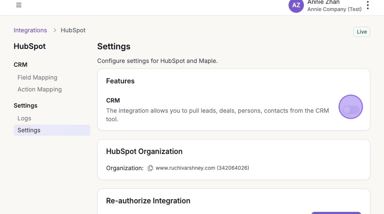
Task: Go back to Integrations via breadcrumb
Action: [30, 30]
